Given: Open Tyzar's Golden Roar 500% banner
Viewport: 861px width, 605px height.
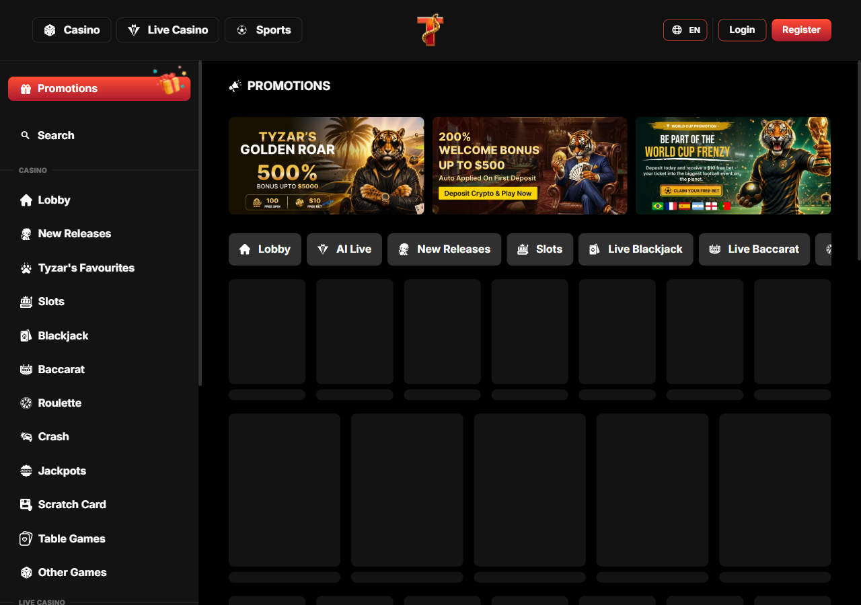Looking at the screenshot, I should tap(326, 166).
